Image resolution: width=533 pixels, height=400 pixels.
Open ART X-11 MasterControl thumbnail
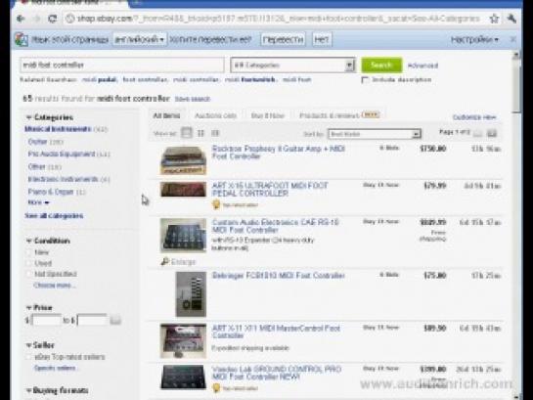(x=184, y=341)
